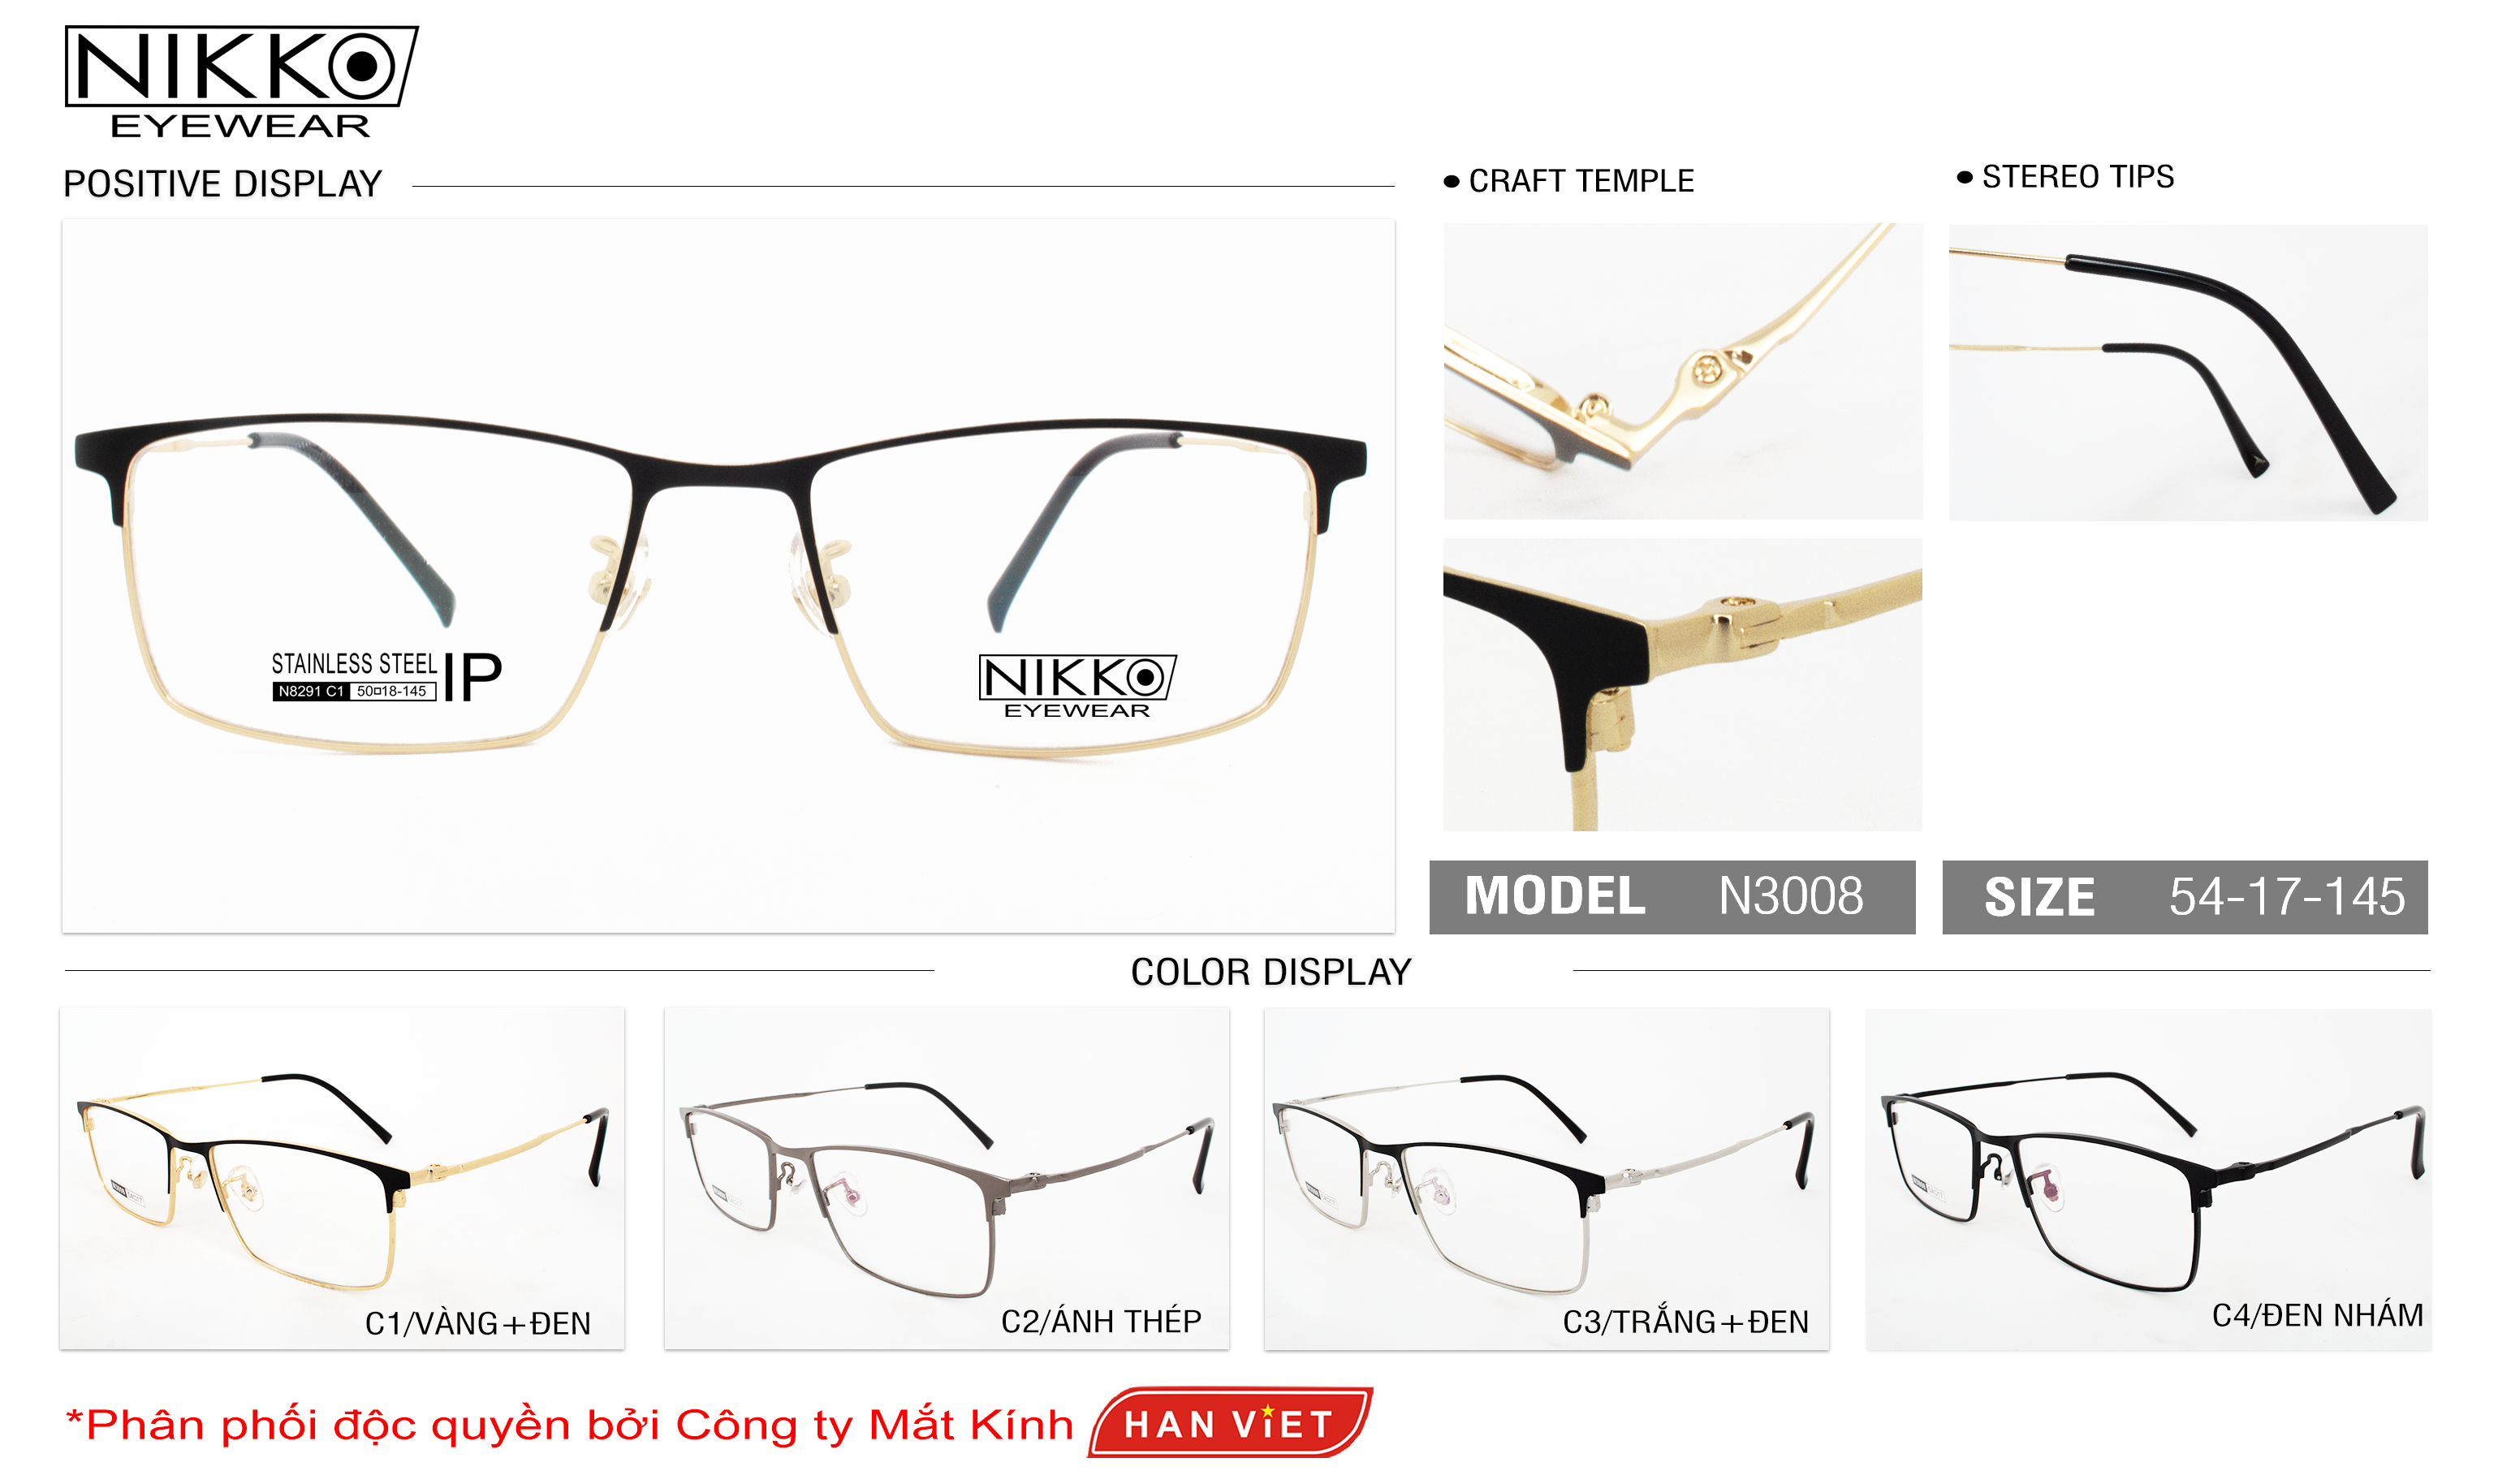
Task: Open the black corner temple joint photo
Action: pyautogui.click(x=1682, y=684)
